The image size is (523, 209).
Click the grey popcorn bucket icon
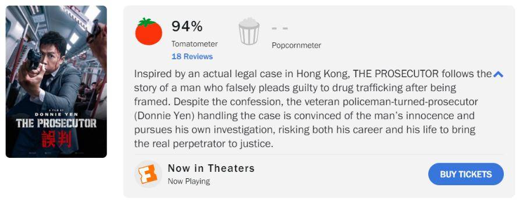point(249,31)
